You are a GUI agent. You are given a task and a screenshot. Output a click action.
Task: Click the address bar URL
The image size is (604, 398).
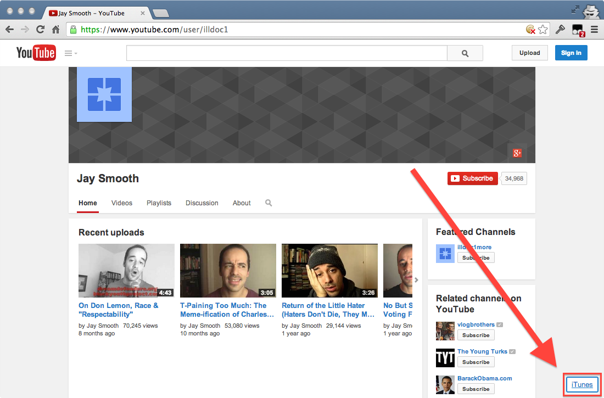pos(154,30)
